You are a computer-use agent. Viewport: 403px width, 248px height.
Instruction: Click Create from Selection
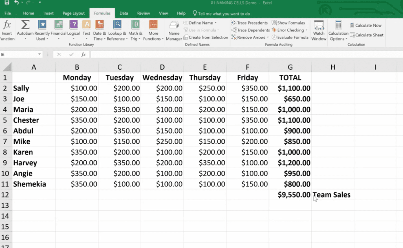[x=206, y=37]
